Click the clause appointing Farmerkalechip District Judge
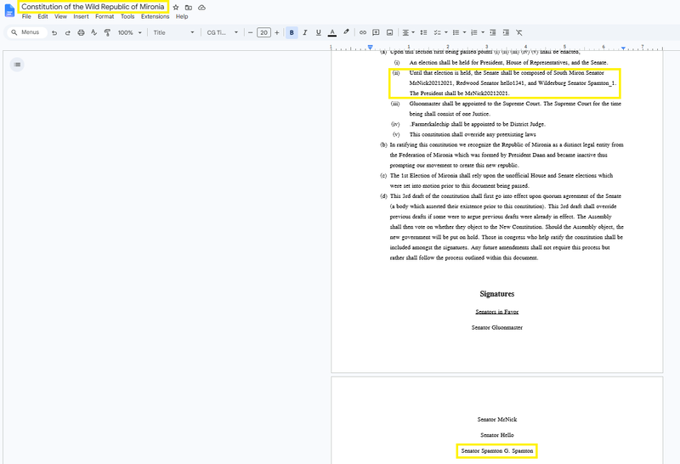 (x=478, y=124)
